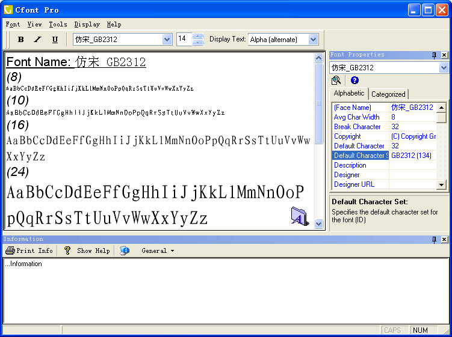Image resolution: width=452 pixels, height=337 pixels.
Task: Click preview pane scroll down arrow
Action: [318, 223]
